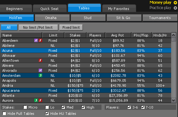Click the 2/10 players value
Screen dimensions: 178x117
[x=96, y=90]
